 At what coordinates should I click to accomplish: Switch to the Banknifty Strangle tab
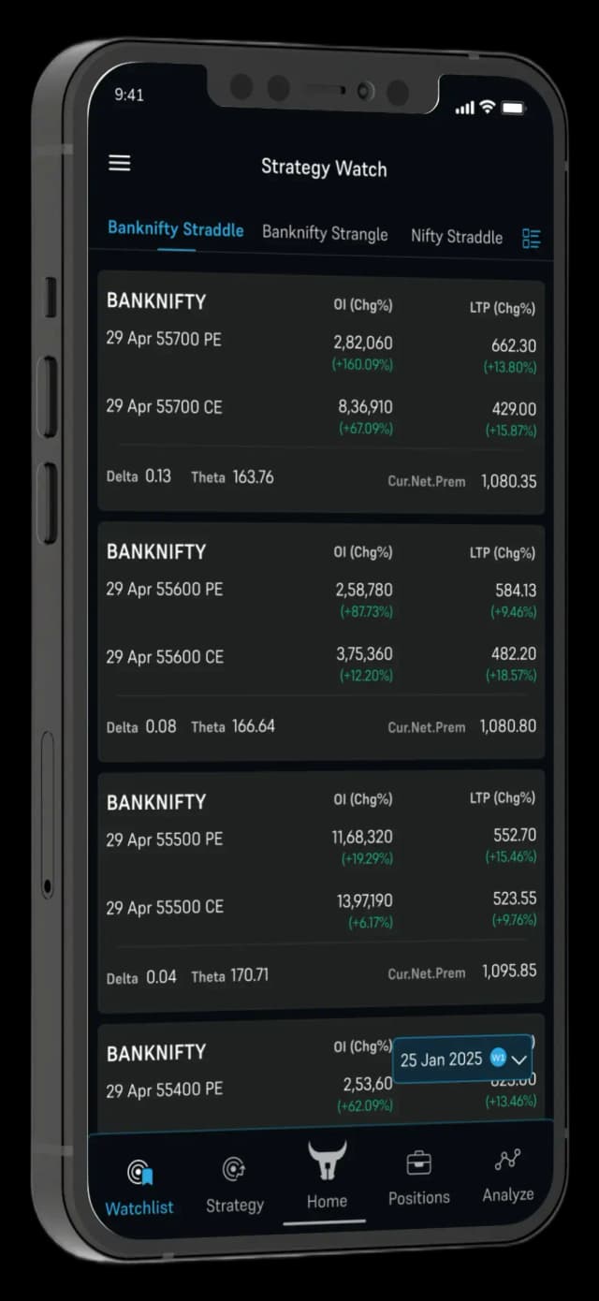coord(325,233)
